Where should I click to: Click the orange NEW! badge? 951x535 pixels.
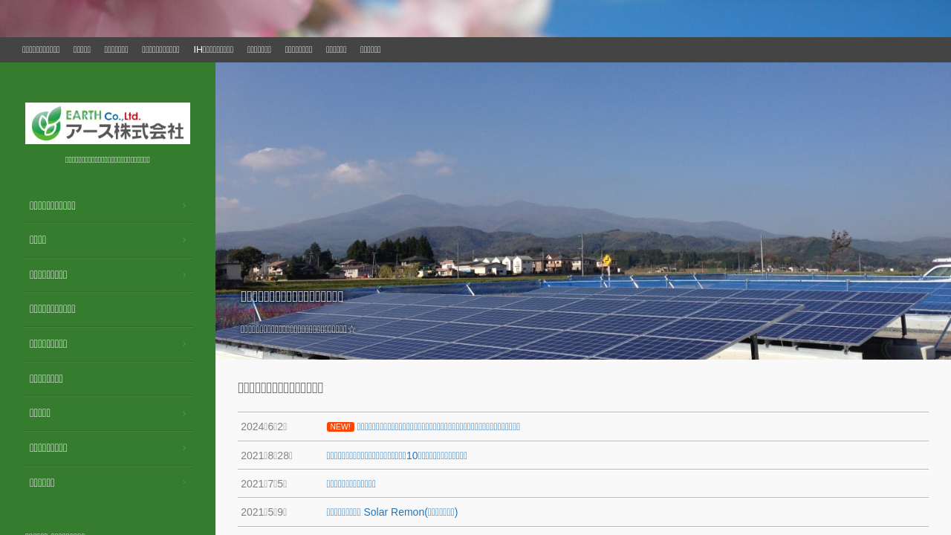pyautogui.click(x=340, y=427)
